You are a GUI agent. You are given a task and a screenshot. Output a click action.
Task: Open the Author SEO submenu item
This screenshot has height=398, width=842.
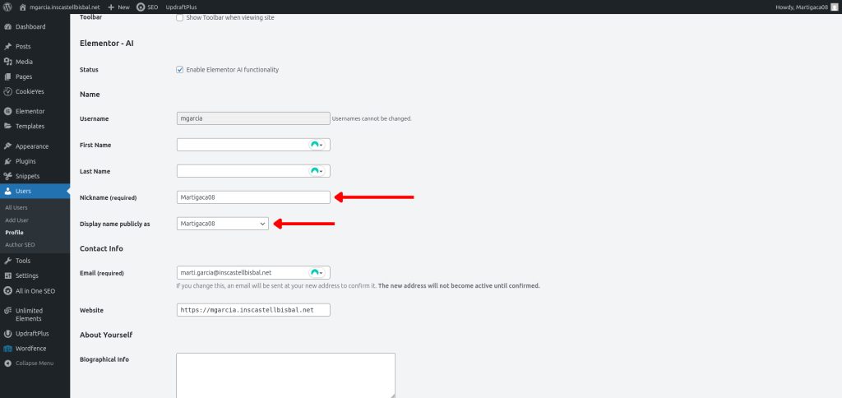pyautogui.click(x=20, y=245)
